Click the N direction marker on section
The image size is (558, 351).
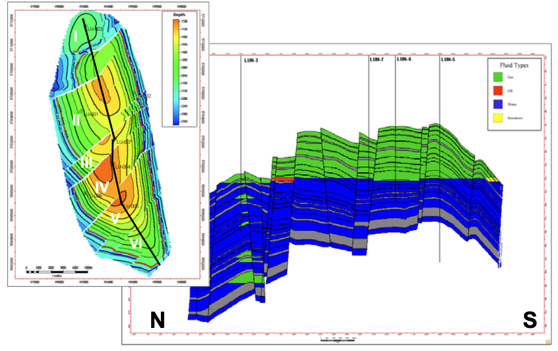click(157, 321)
